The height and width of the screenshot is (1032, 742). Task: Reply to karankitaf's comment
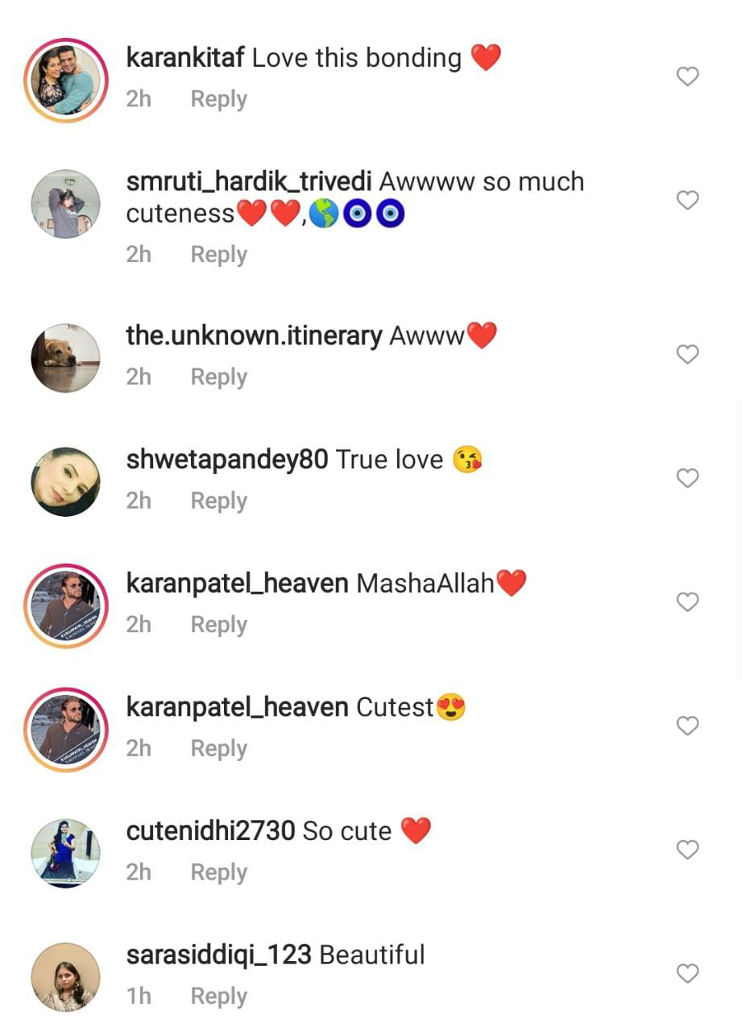click(x=218, y=100)
